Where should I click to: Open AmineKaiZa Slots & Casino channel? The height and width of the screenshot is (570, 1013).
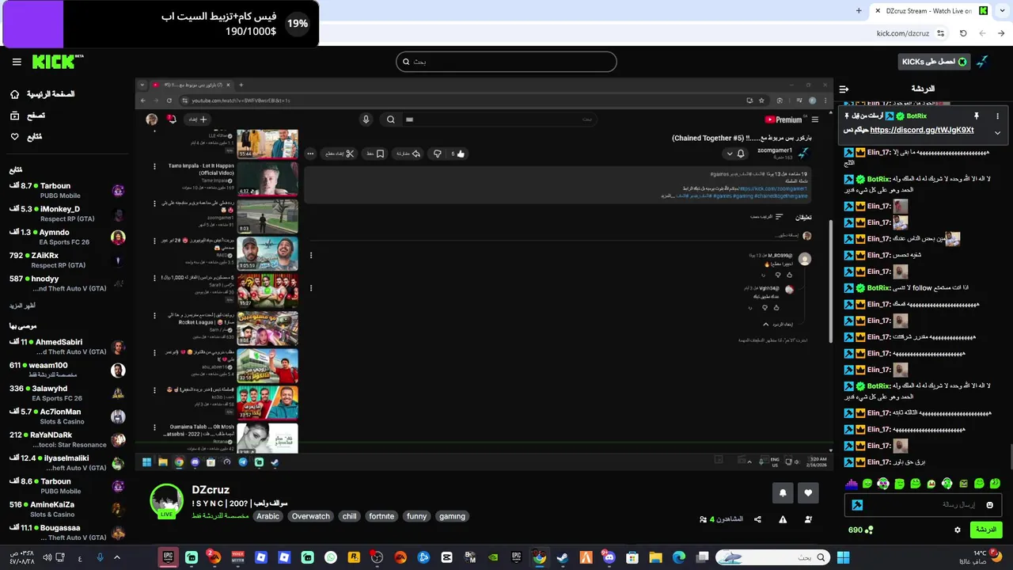[x=67, y=509]
